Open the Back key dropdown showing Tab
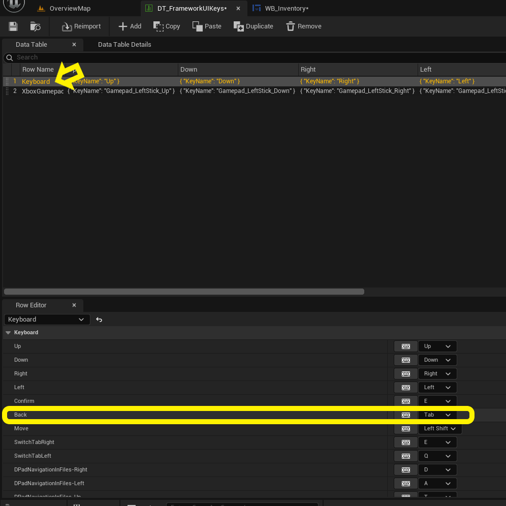This screenshot has height=506, width=506. pos(437,415)
